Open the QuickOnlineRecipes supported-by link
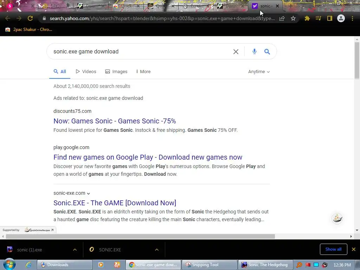This screenshot has width=360, height=270. click(39, 230)
